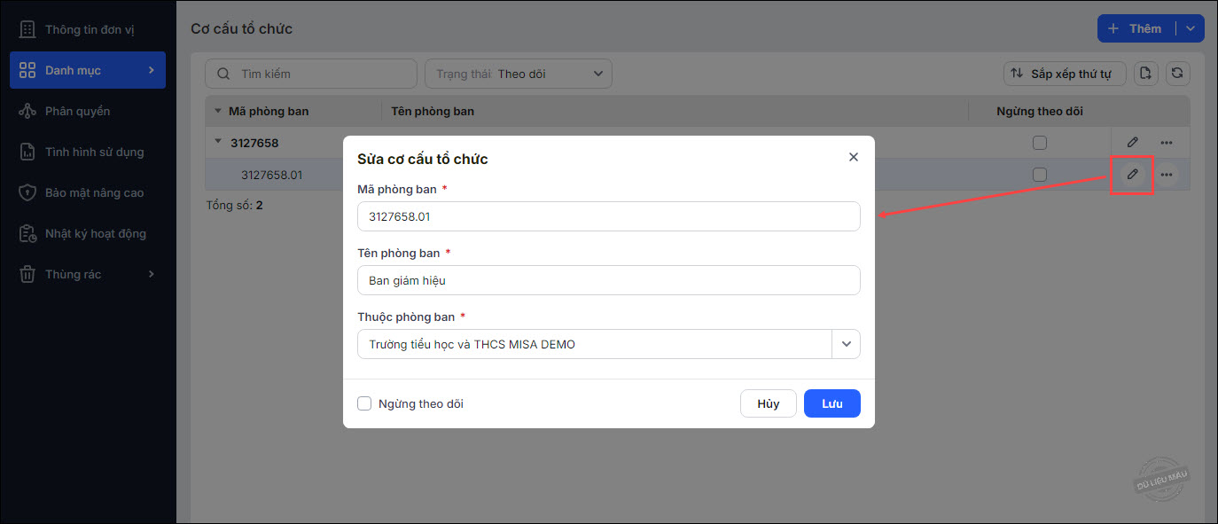Image resolution: width=1218 pixels, height=524 pixels.
Task: Click the Thùng rác trash icon
Action: click(27, 274)
